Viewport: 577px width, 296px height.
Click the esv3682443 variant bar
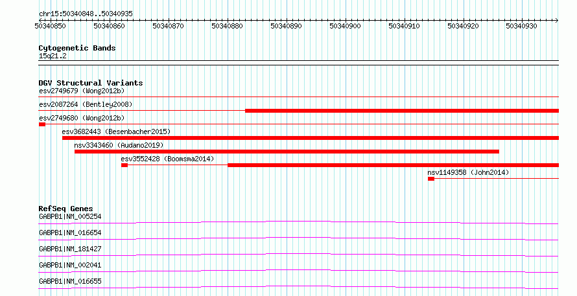click(310, 138)
